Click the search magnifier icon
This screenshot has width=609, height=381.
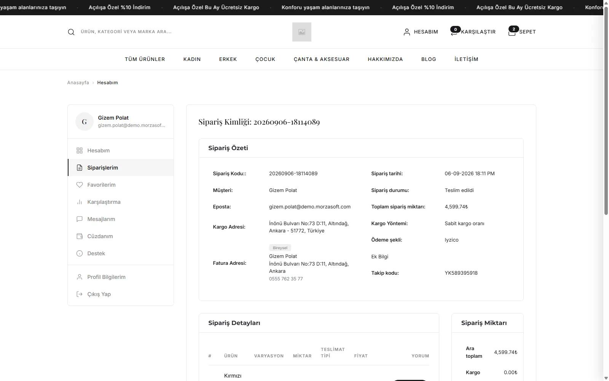tap(71, 32)
